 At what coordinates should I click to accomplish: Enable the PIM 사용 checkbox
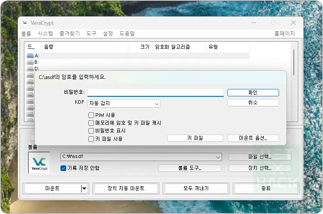tap(91, 115)
